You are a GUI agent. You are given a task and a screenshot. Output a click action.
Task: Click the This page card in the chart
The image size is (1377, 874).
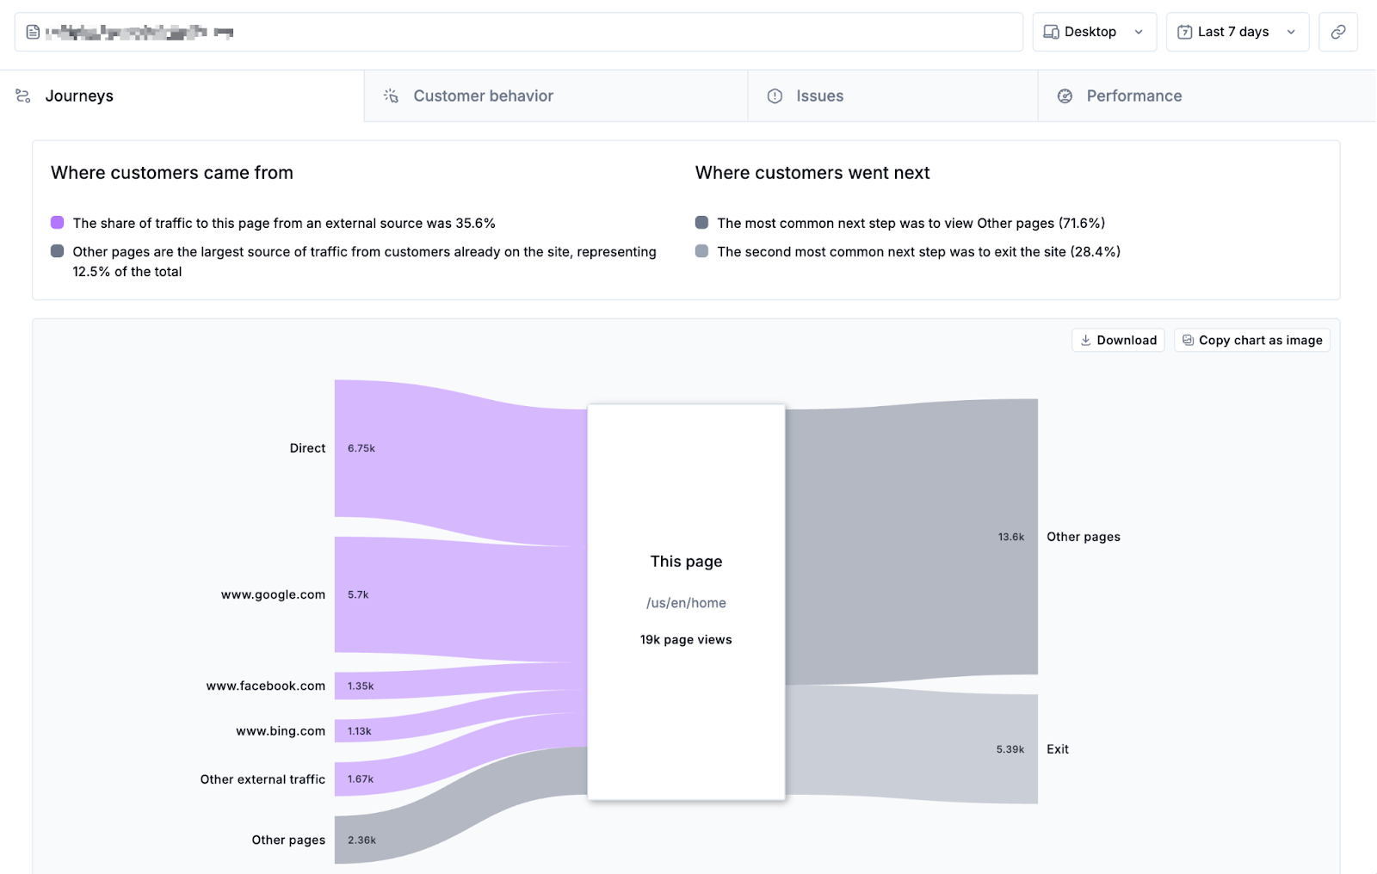click(686, 561)
